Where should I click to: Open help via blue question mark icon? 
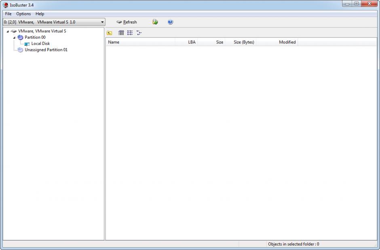(x=170, y=22)
